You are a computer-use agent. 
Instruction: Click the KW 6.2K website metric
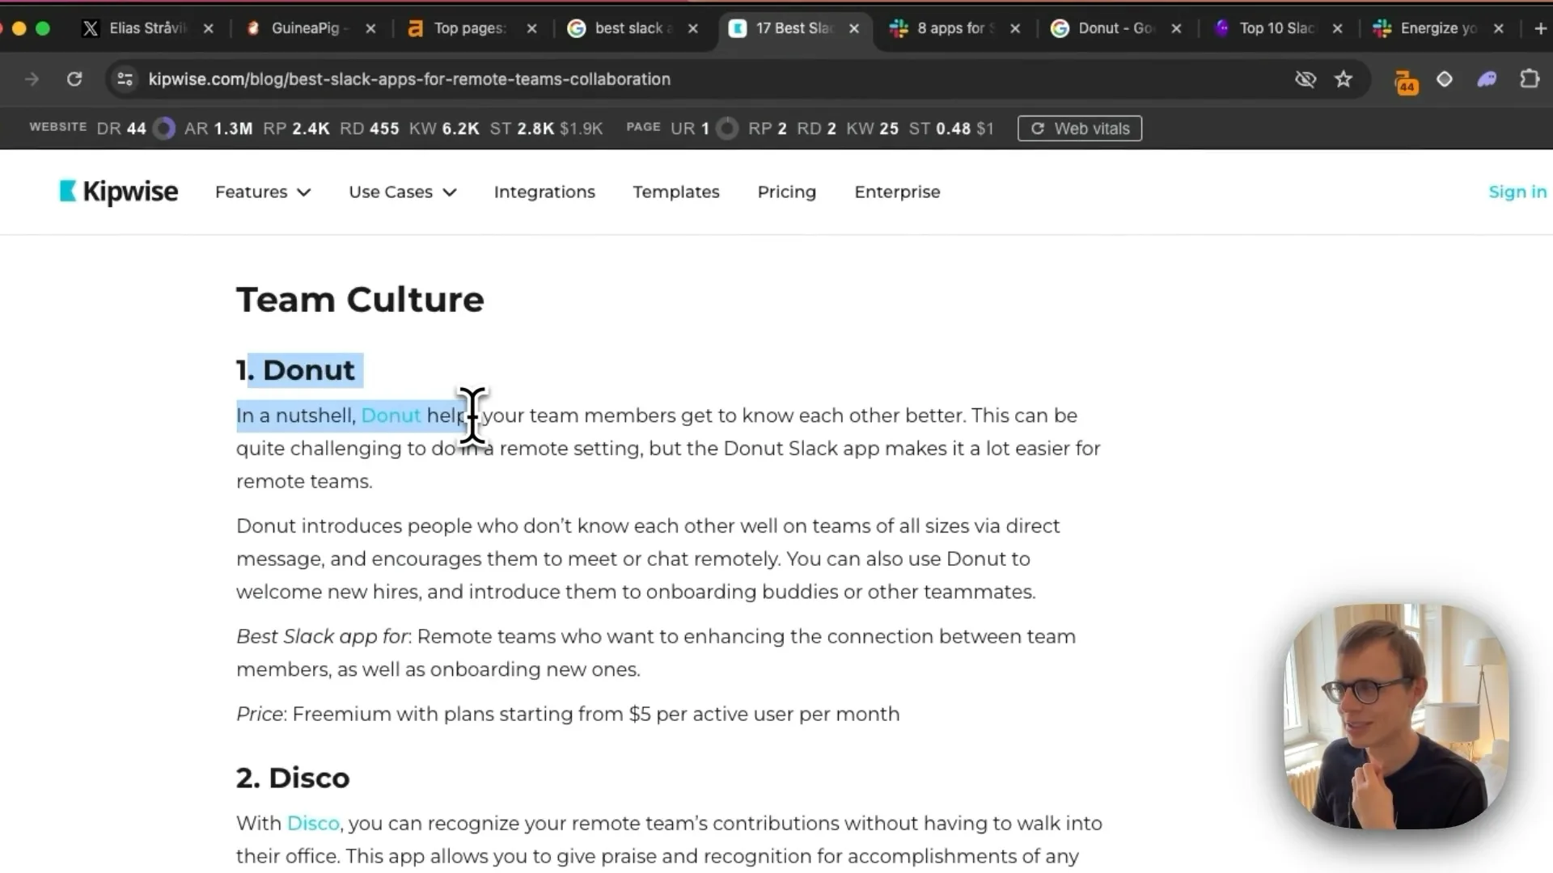click(444, 129)
